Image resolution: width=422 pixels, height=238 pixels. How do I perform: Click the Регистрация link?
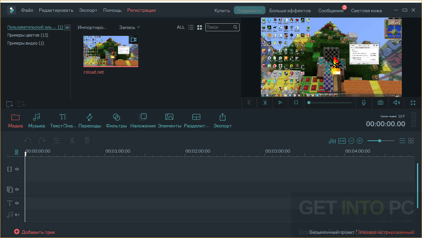pyautogui.click(x=141, y=10)
